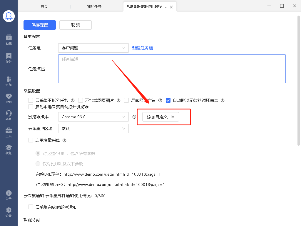301x226 pixels.
Task: Toggle 云采集不拆分任务 checkbox
Action: pos(31,100)
